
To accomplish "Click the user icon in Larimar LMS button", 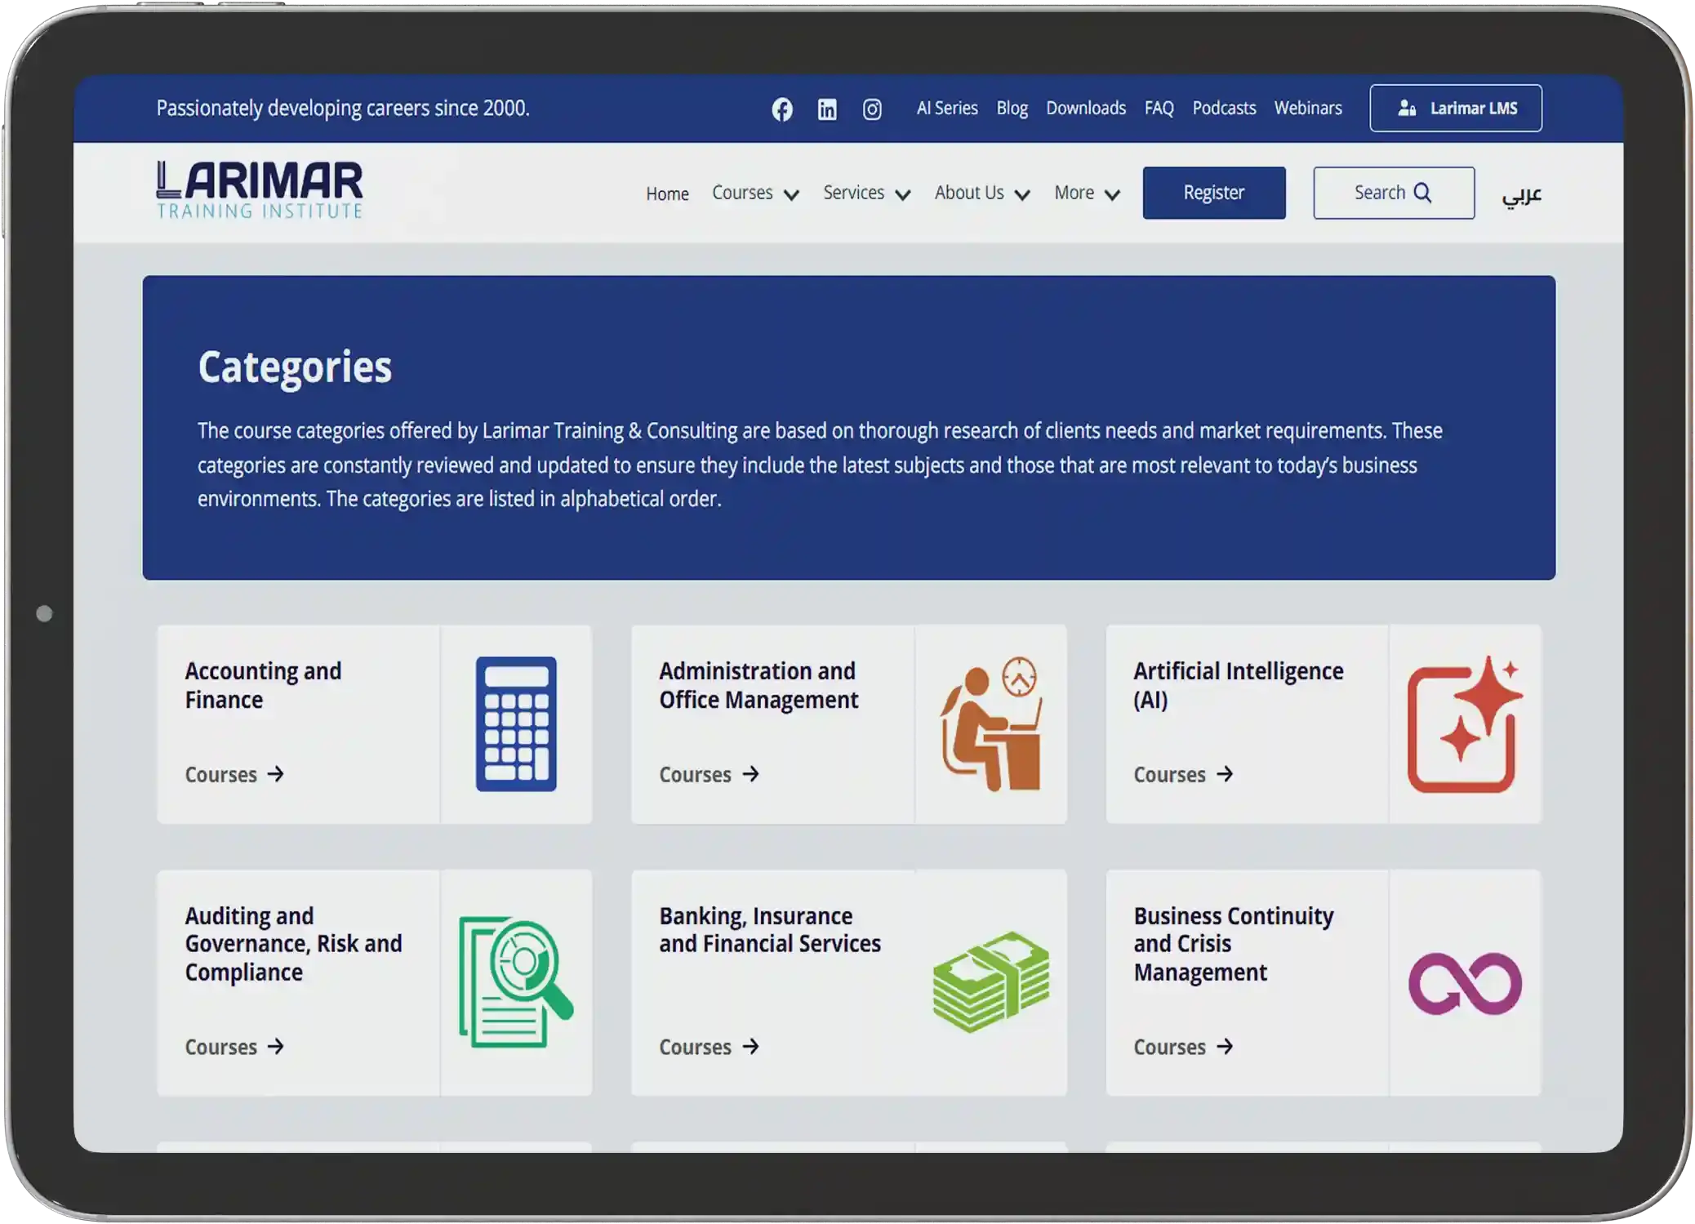I will coord(1406,108).
